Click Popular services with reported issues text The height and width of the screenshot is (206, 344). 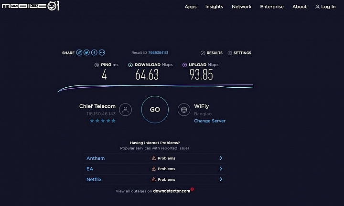155,148
